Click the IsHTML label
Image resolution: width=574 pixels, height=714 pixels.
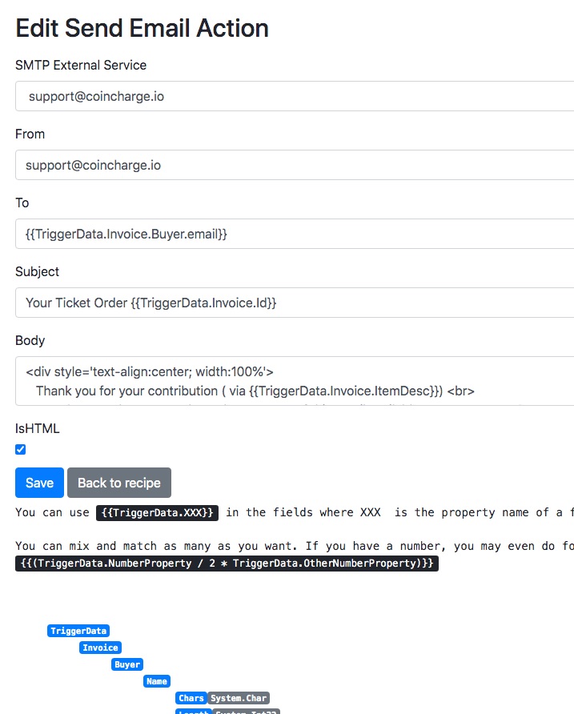38,428
